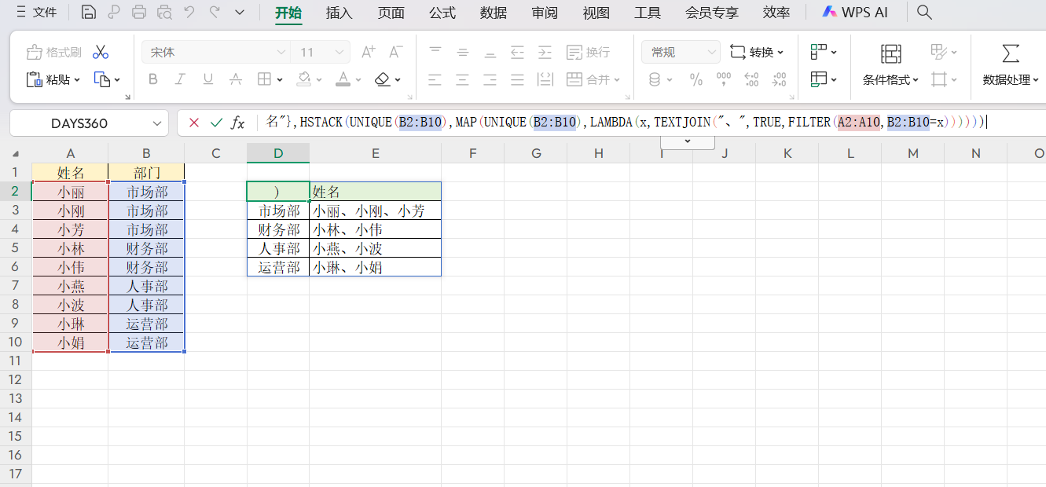1046x487 pixels.
Task: Click the WPS AI button
Action: [x=854, y=12]
